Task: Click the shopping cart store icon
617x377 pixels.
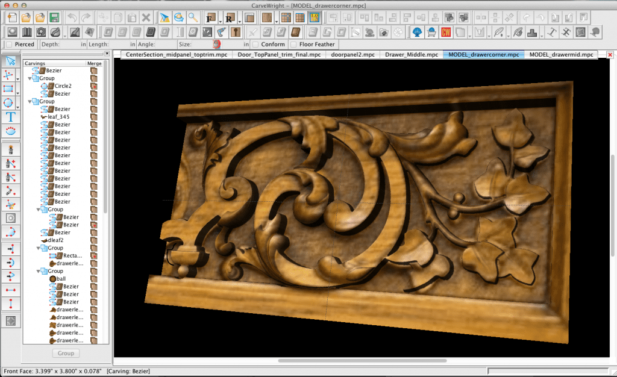Action: (x=431, y=31)
